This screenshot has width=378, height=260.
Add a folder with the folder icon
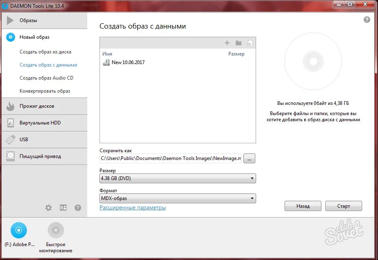pos(239,43)
